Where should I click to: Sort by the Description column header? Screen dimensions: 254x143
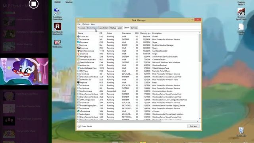175,33
